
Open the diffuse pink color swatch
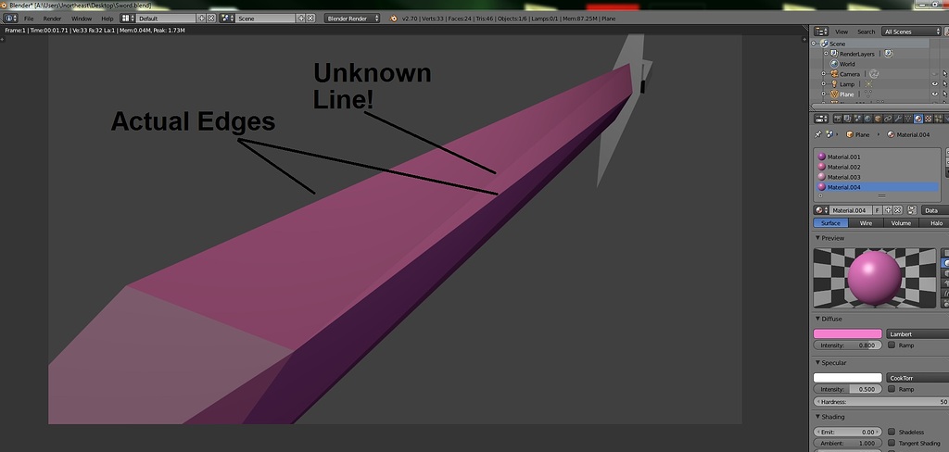847,334
